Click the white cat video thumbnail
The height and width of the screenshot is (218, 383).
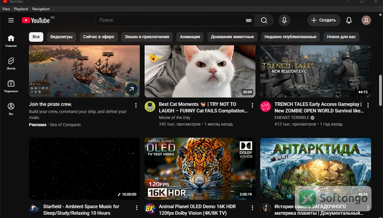pos(200,71)
